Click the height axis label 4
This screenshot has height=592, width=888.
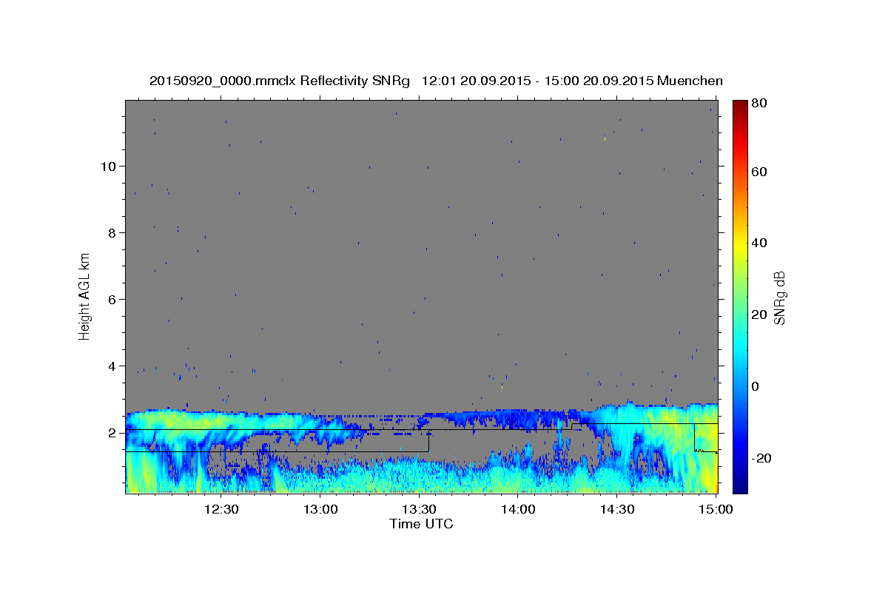112,366
